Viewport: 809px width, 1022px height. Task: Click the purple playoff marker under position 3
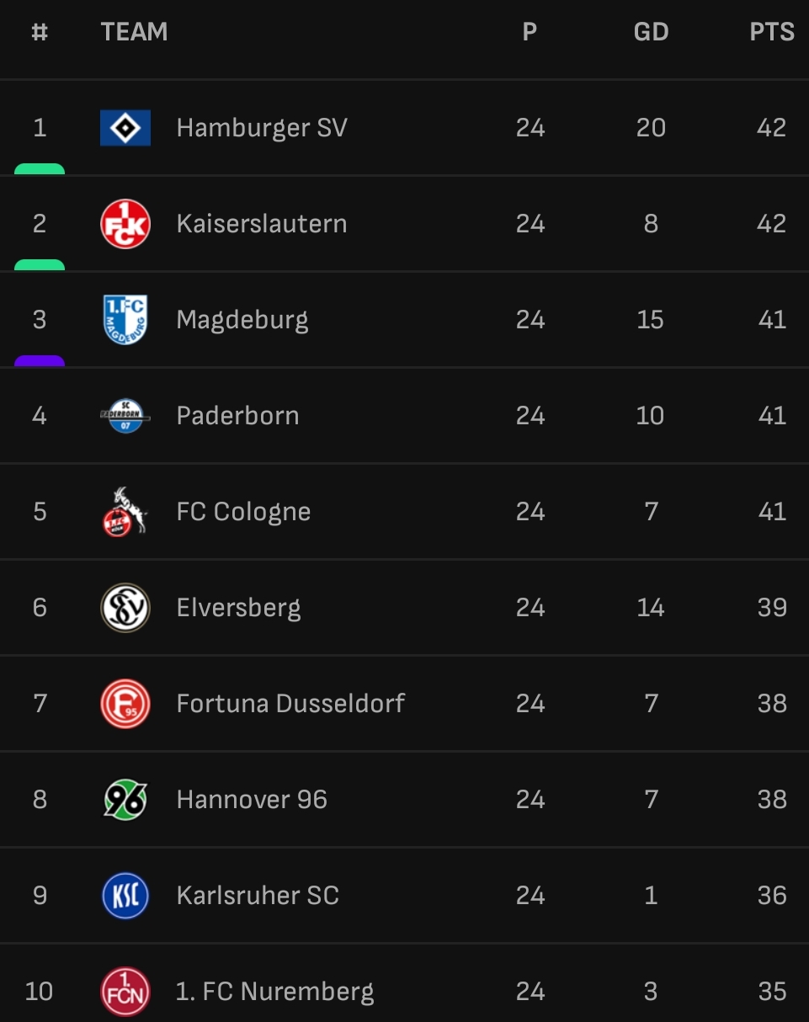(40, 361)
